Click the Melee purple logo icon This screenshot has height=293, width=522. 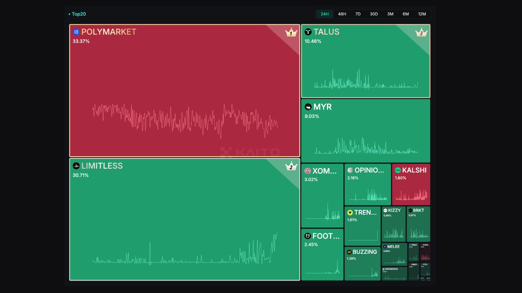point(385,246)
